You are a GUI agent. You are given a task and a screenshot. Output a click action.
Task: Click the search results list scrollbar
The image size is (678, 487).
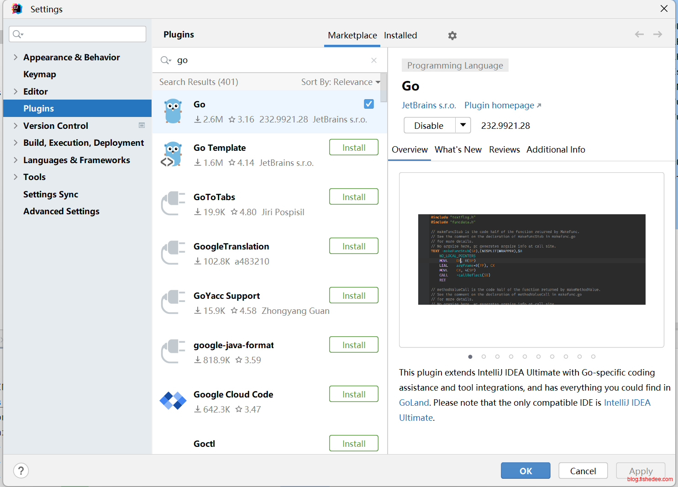(384, 88)
